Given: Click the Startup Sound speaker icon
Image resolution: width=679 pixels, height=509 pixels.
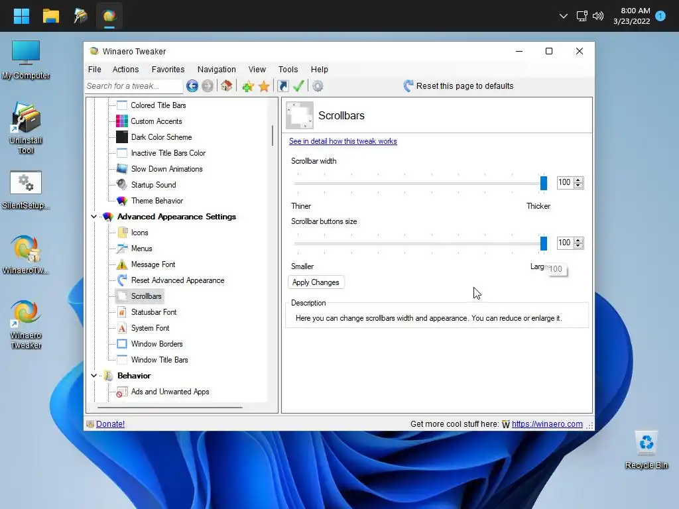Looking at the screenshot, I should pyautogui.click(x=122, y=184).
